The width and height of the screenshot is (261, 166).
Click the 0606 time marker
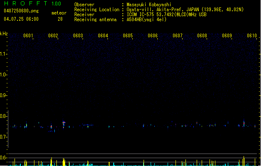(153, 36)
